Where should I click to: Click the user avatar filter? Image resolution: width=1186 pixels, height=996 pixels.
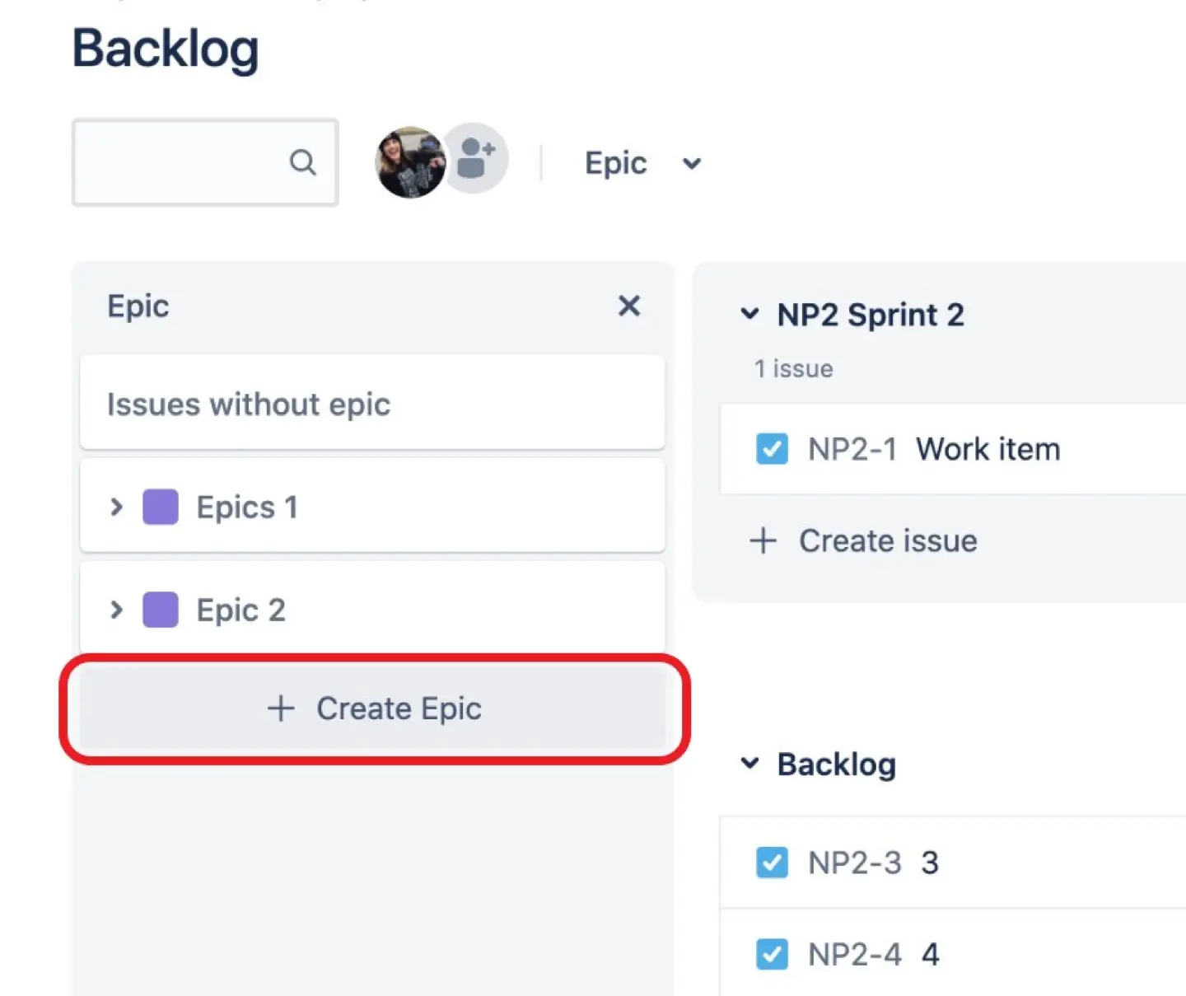[409, 158]
